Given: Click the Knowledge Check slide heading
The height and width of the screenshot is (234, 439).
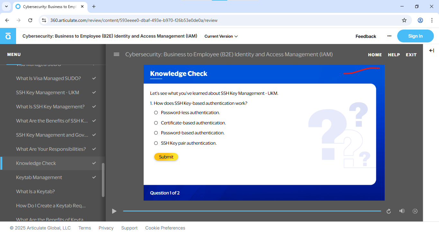Looking at the screenshot, I should [x=179, y=74].
